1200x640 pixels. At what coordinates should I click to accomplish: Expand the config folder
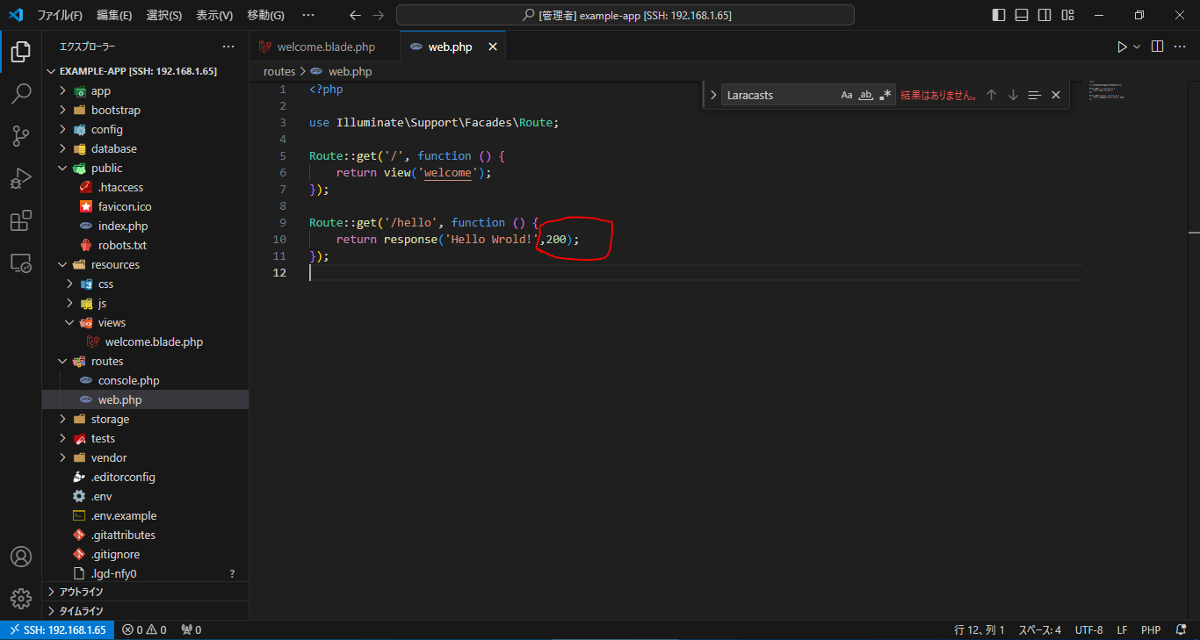(x=146, y=129)
